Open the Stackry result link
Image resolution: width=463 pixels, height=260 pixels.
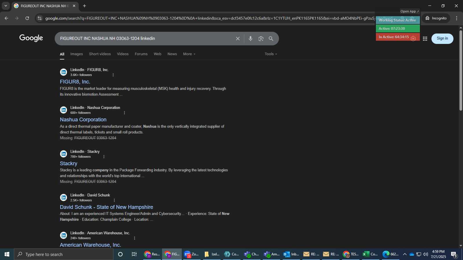[x=69, y=164]
